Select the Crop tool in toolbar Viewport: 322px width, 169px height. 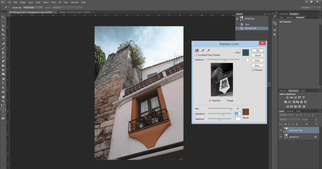click(x=3, y=35)
